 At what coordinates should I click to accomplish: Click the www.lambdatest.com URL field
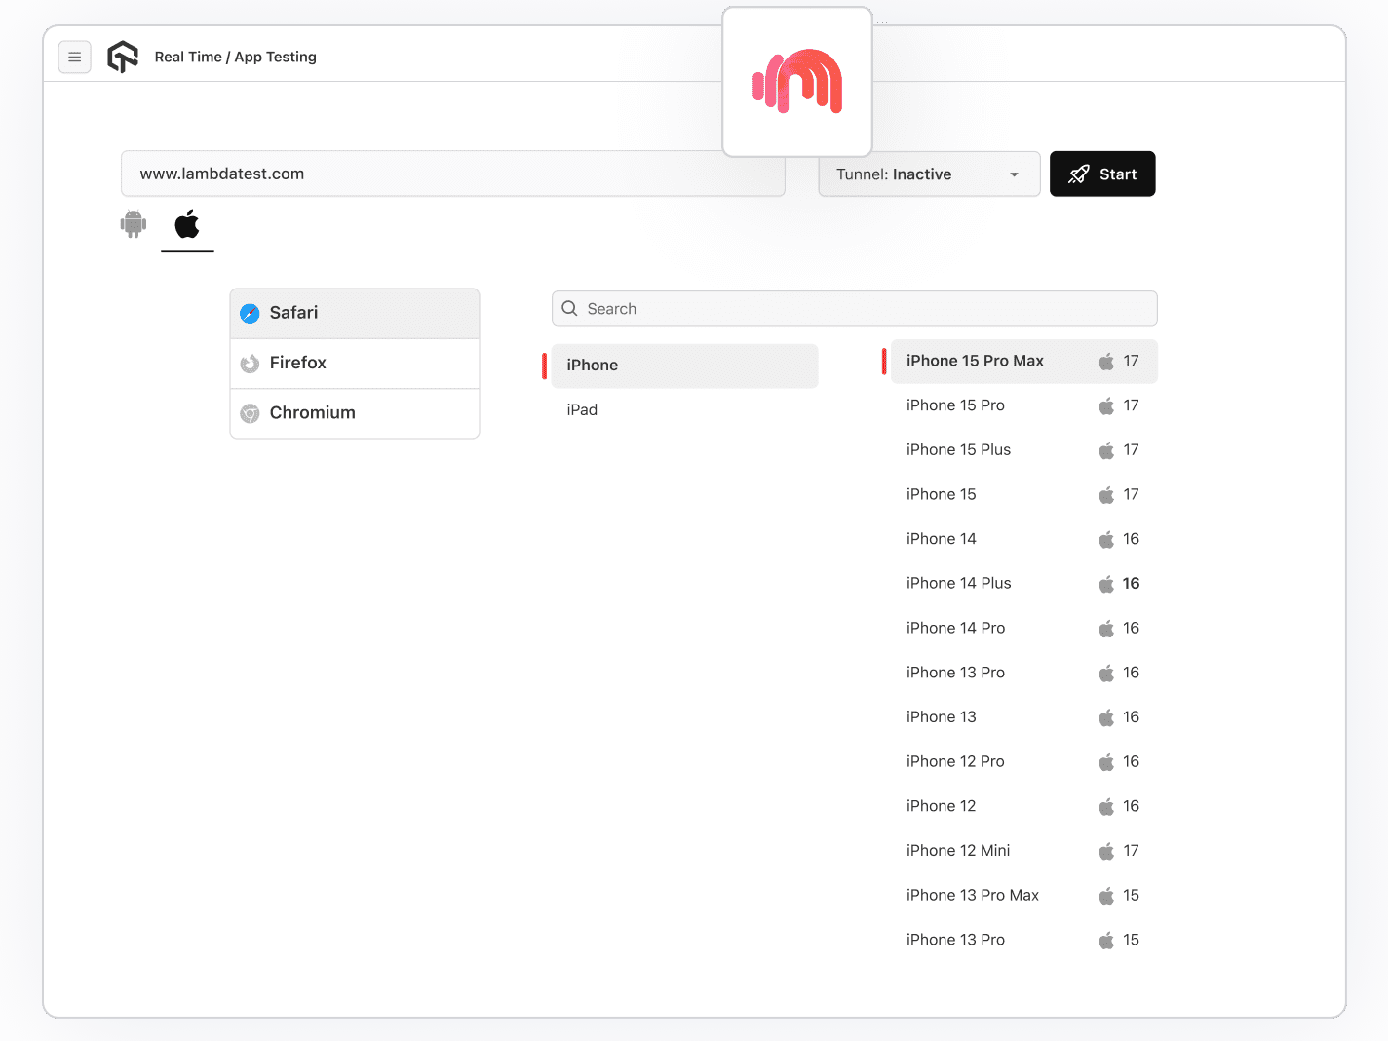click(x=453, y=173)
